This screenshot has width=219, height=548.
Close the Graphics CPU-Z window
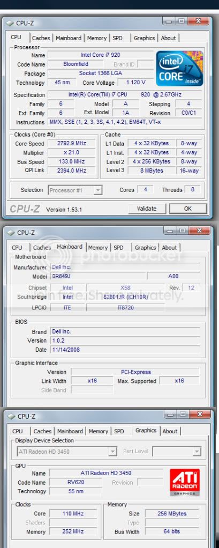coord(200,414)
